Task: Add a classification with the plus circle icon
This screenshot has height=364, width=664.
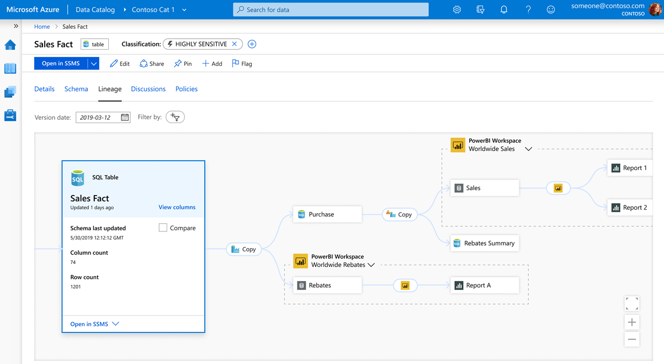Action: tap(252, 44)
